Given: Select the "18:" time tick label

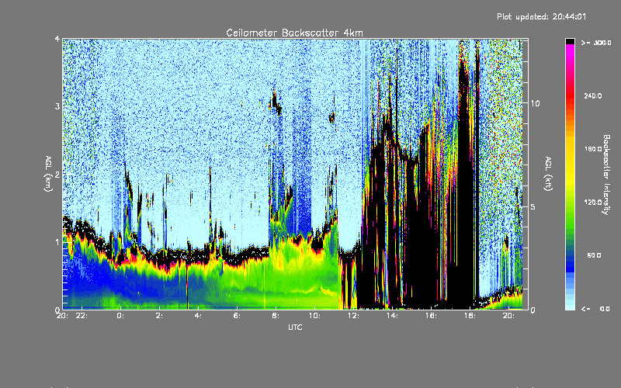Looking at the screenshot, I should pyautogui.click(x=470, y=316).
